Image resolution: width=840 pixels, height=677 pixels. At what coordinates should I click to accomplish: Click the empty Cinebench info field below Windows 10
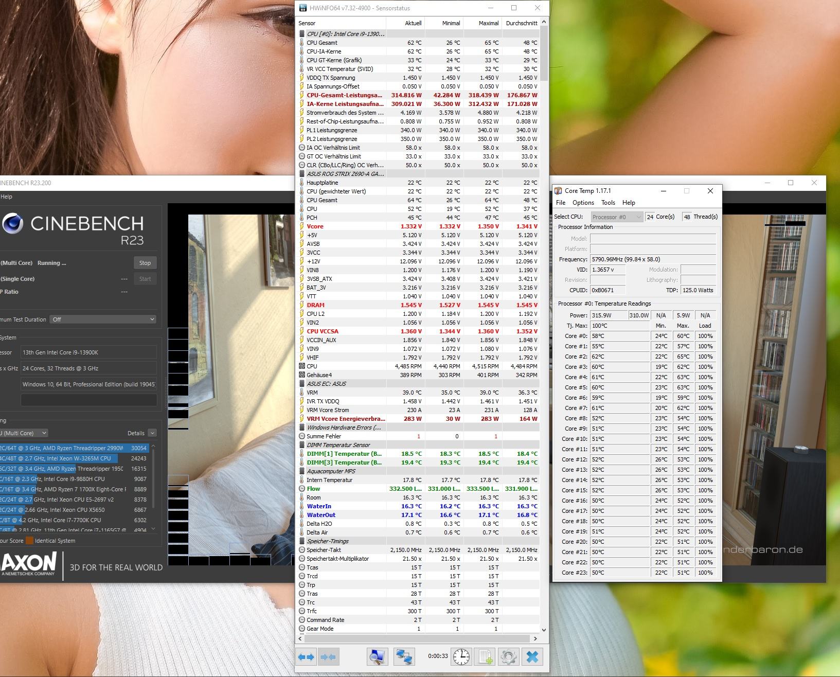click(x=88, y=400)
